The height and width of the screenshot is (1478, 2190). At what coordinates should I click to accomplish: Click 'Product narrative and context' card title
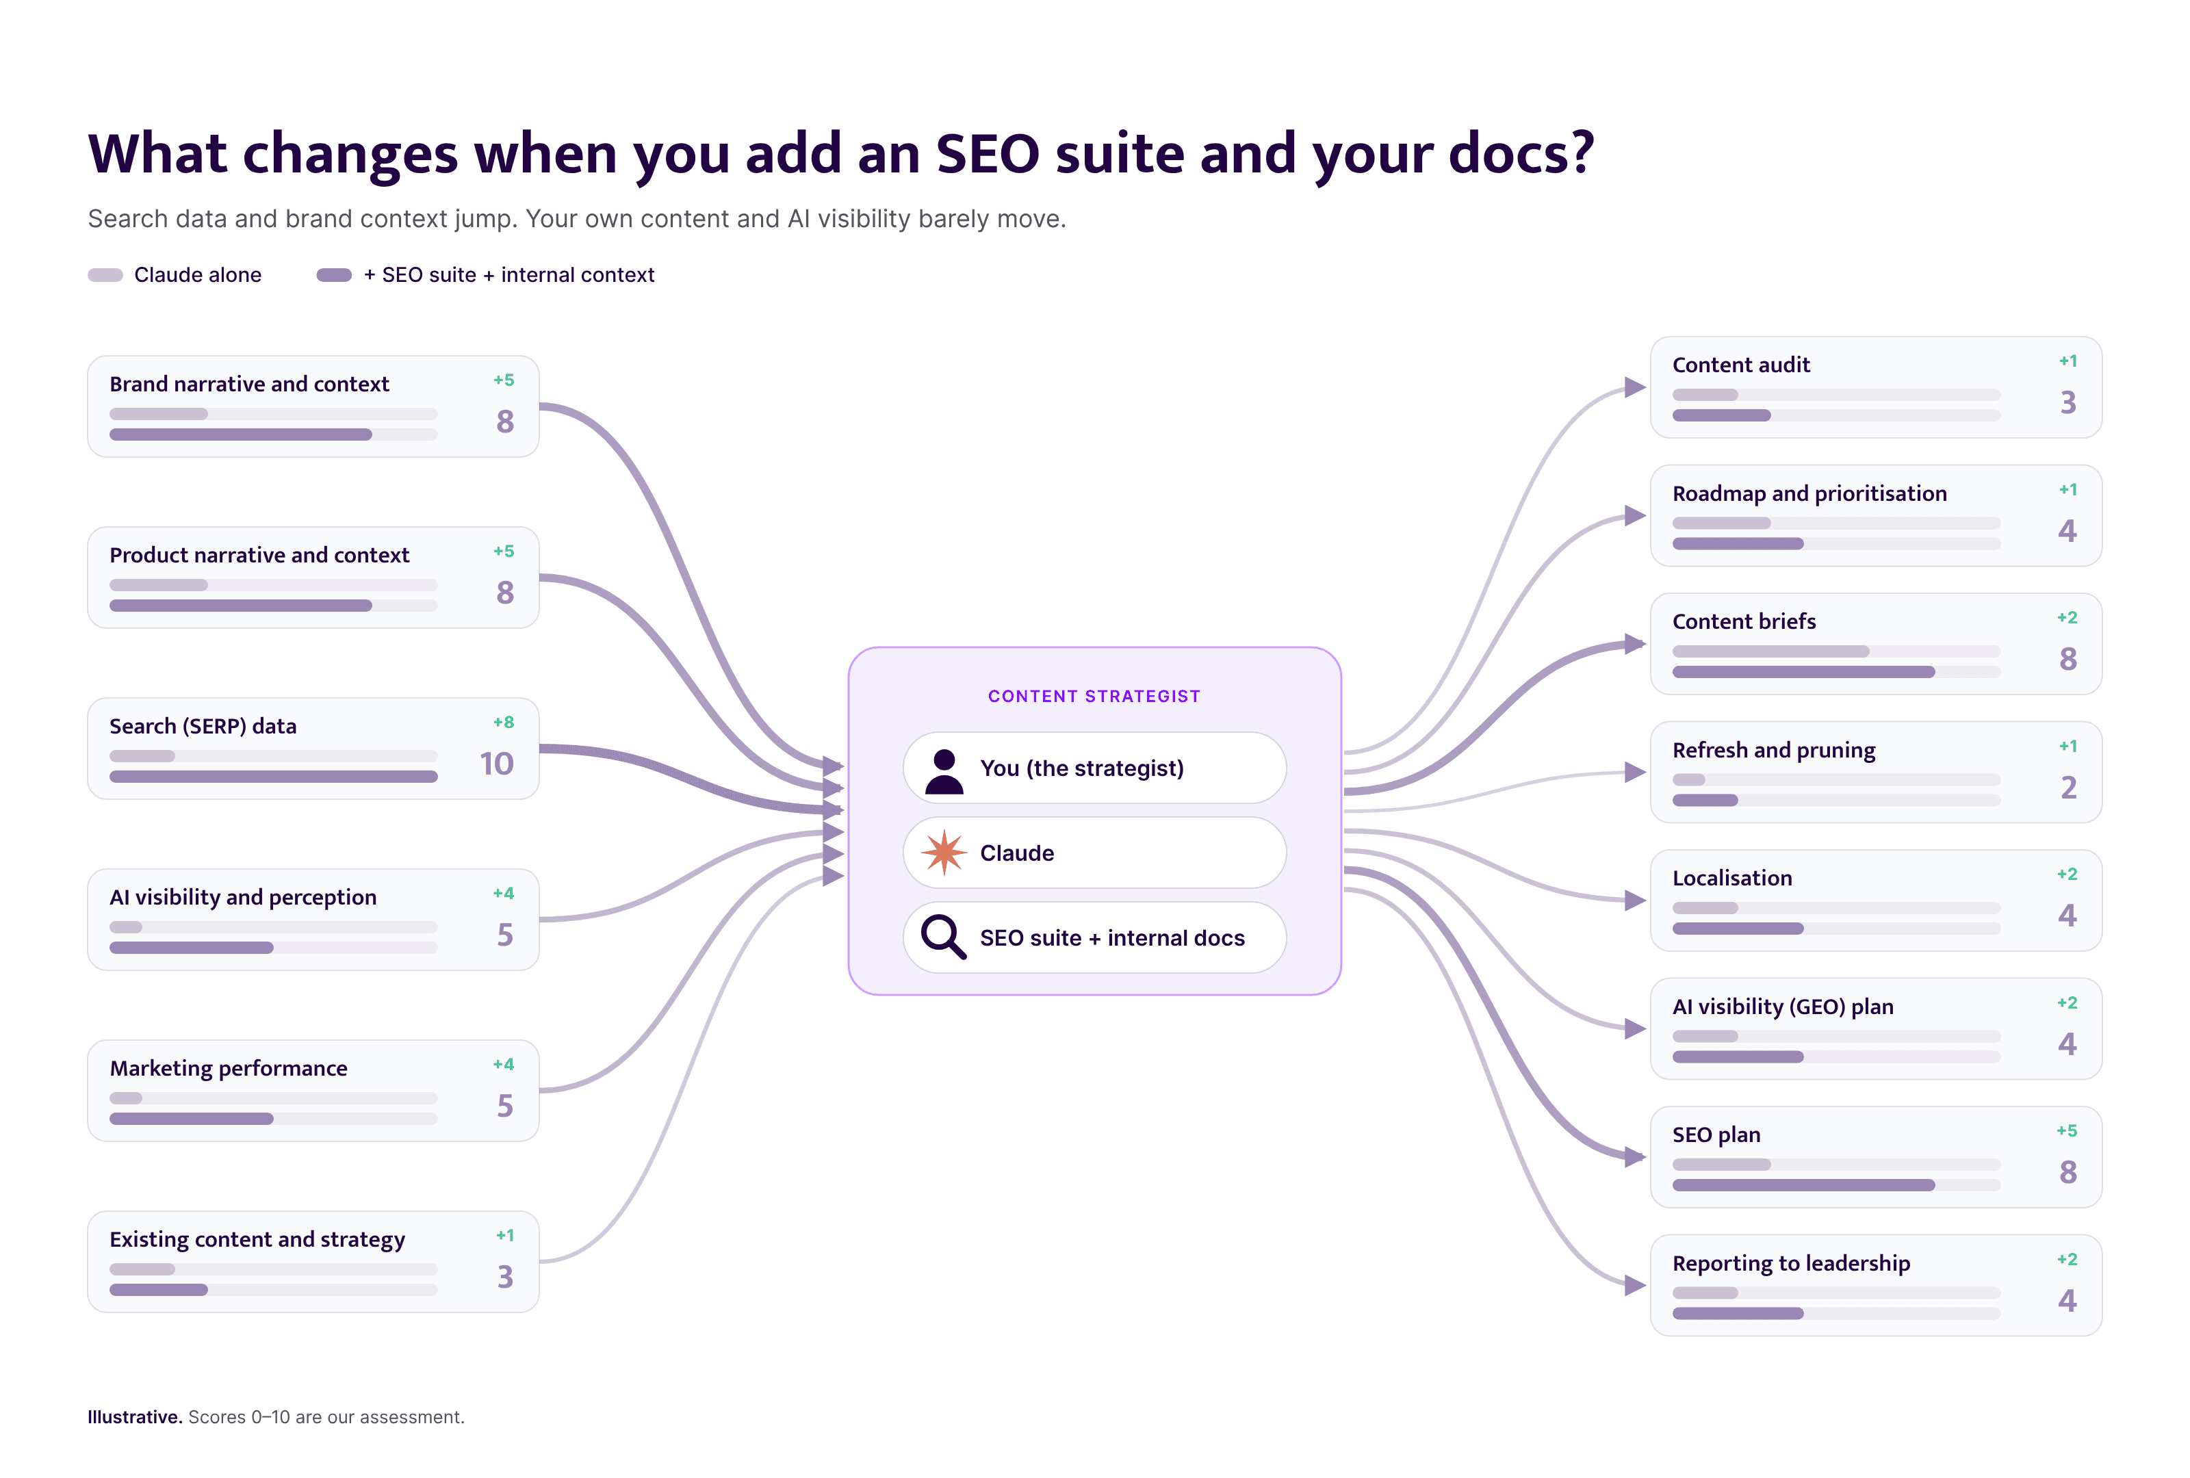point(259,555)
